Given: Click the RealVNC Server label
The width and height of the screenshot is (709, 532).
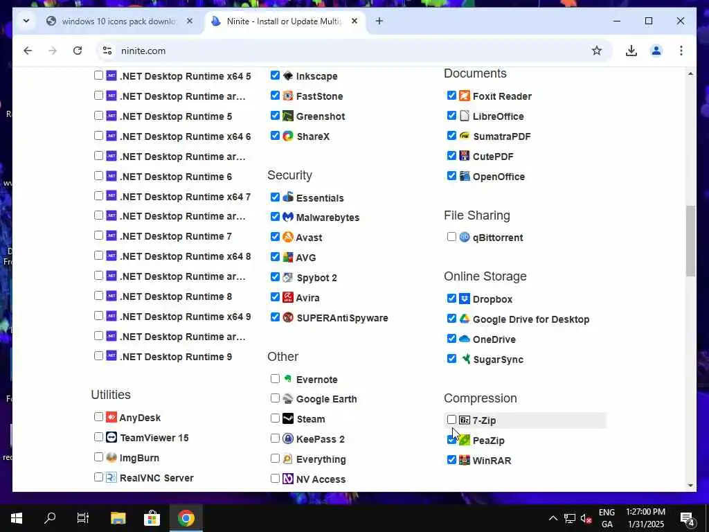Looking at the screenshot, I should pos(156,478).
